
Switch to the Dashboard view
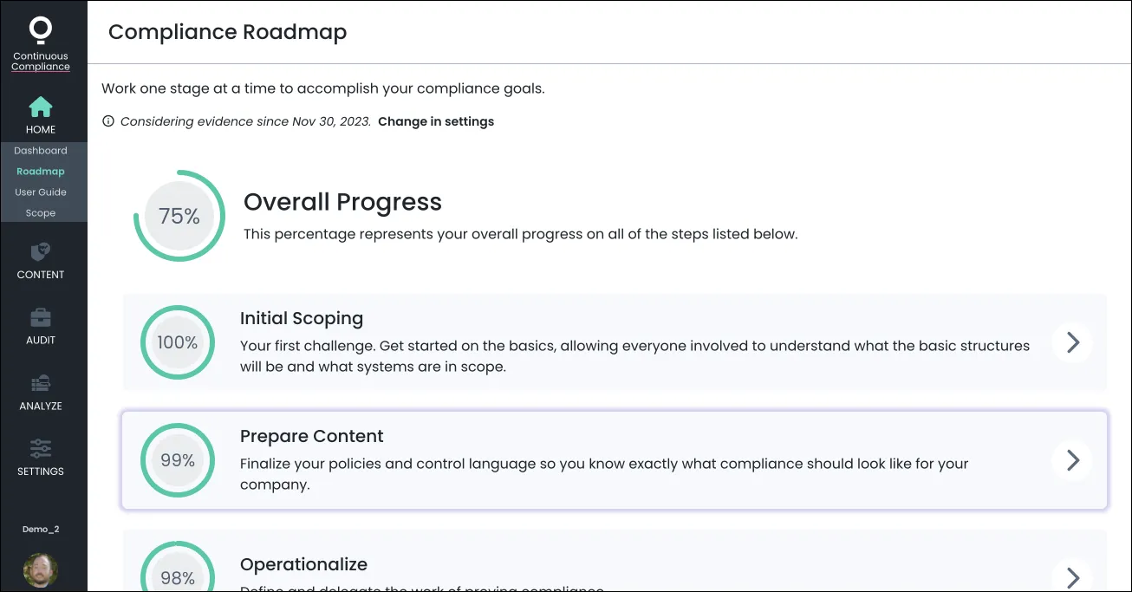point(41,150)
